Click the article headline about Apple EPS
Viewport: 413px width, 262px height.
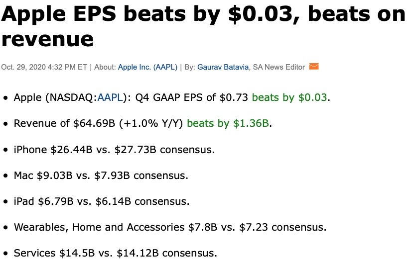[203, 15]
